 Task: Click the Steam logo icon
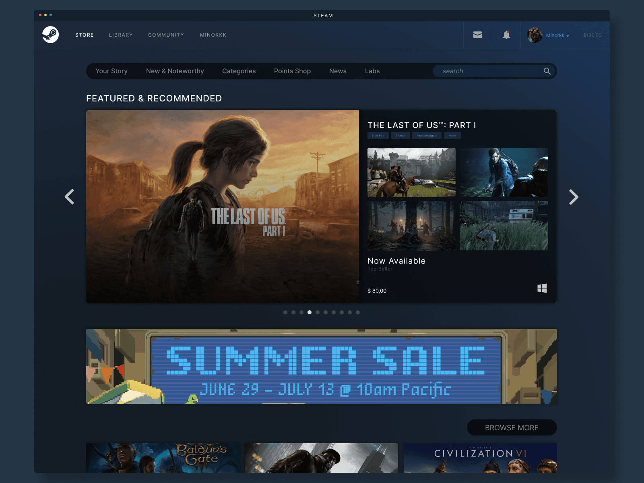pyautogui.click(x=51, y=35)
